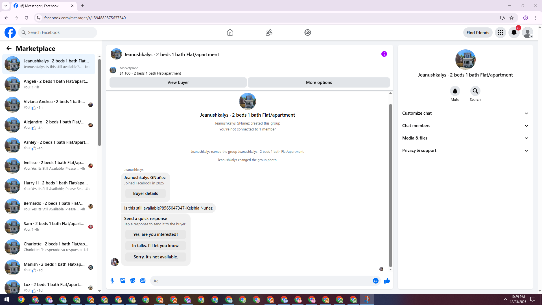Open Facebook notifications bell
Viewport: 542px width, 305px height.
click(514, 32)
